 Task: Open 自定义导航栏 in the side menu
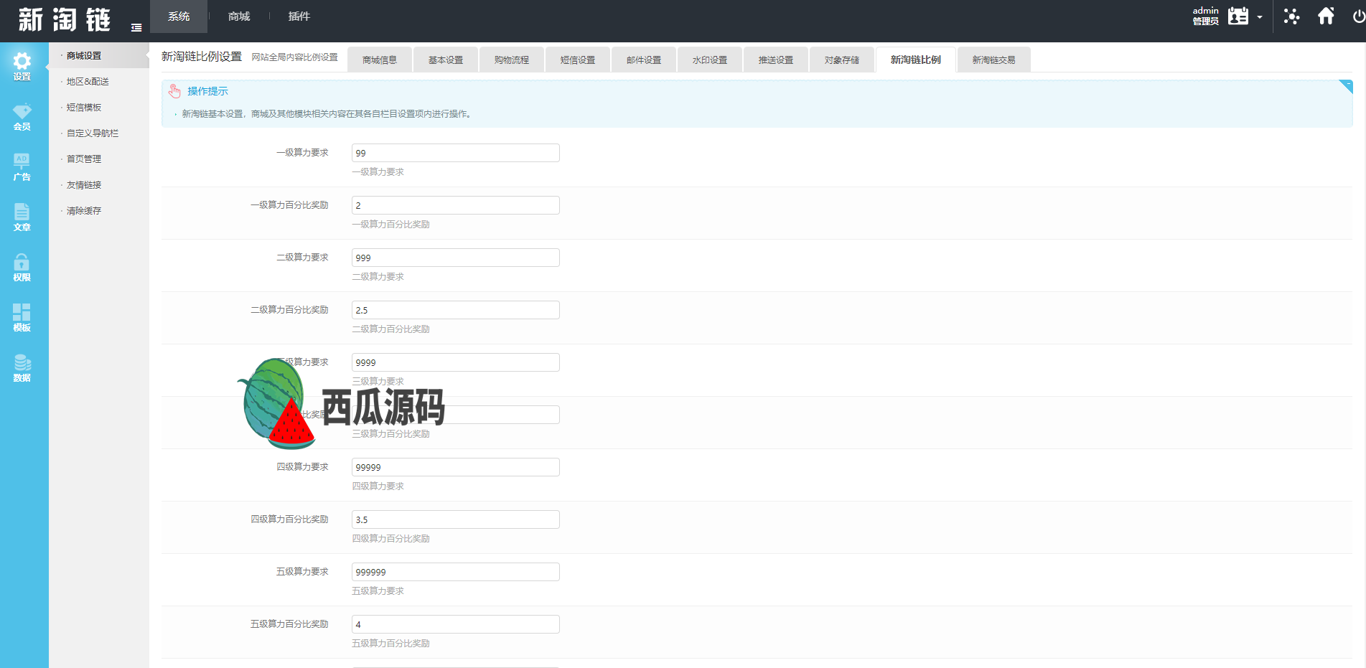pyautogui.click(x=93, y=133)
